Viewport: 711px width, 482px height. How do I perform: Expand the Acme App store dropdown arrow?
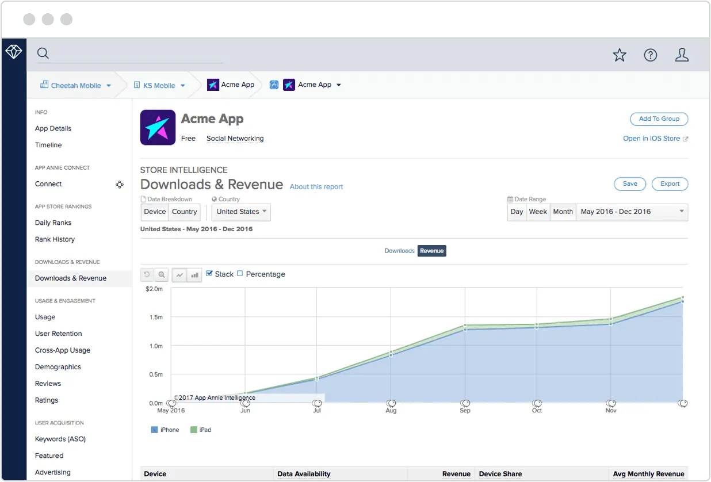339,85
